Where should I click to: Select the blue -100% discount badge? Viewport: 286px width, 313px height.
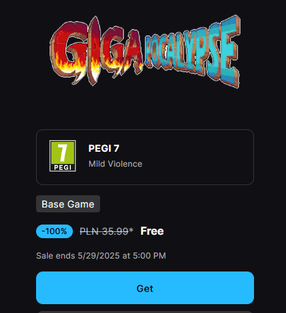click(x=54, y=231)
